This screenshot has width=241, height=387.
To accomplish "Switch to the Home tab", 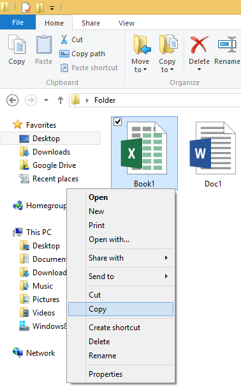I will tap(54, 23).
